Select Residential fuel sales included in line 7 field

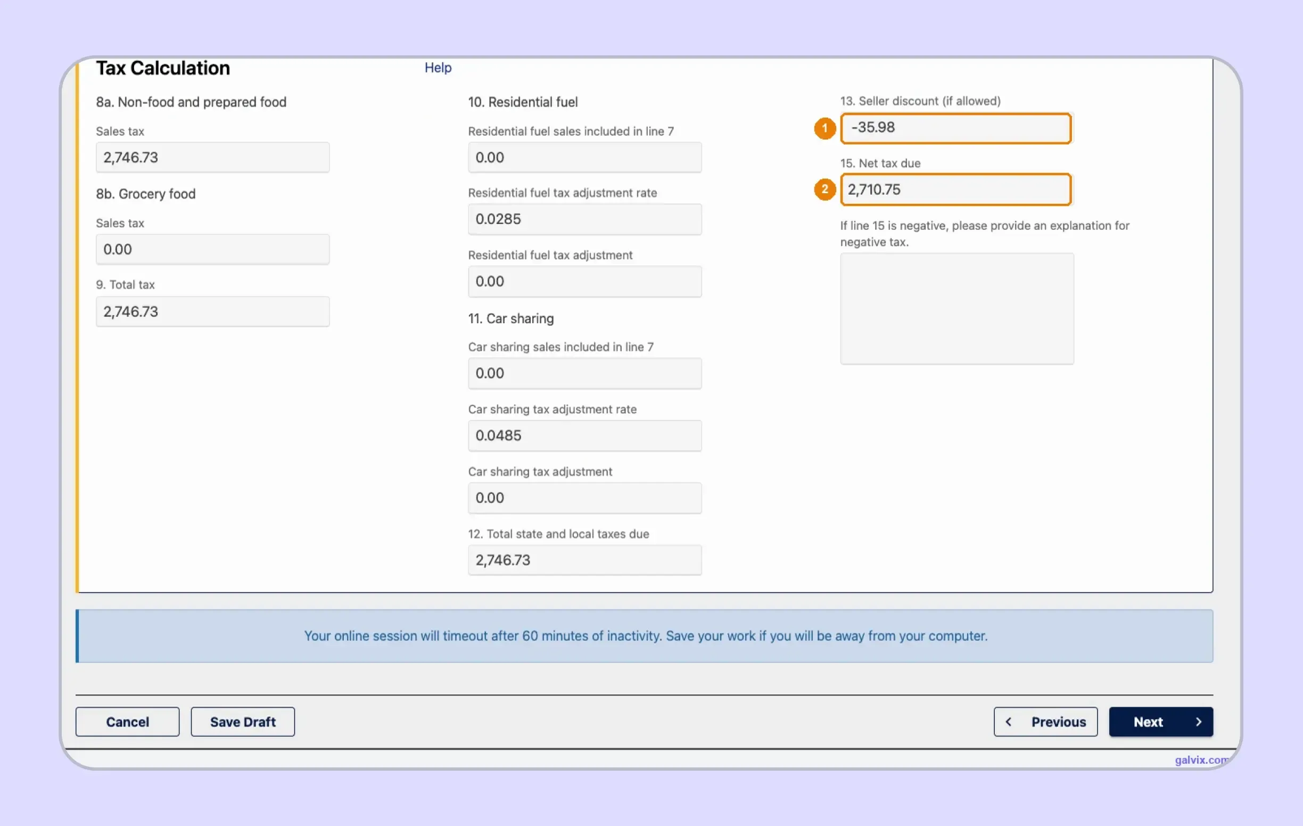coord(585,158)
